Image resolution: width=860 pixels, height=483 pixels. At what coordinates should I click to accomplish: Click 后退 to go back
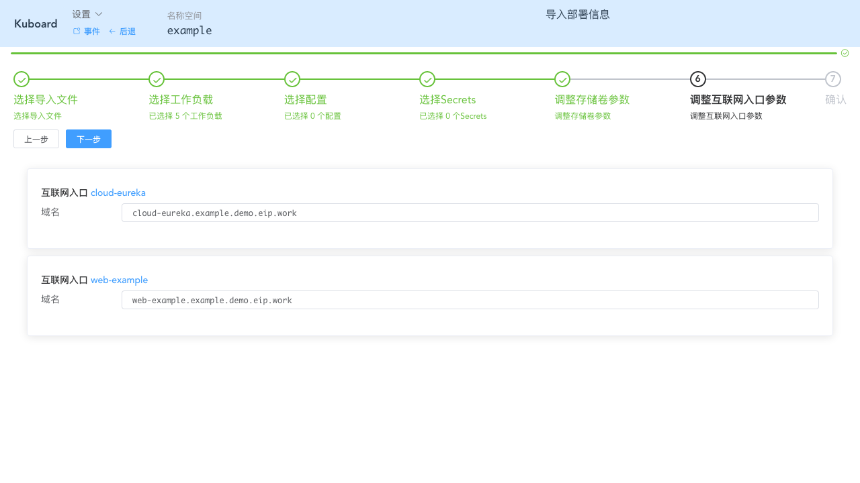tap(127, 31)
